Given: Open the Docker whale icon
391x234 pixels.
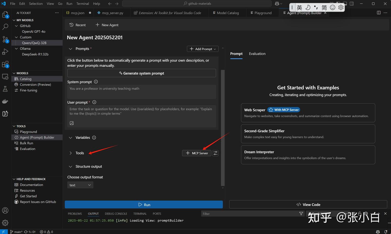Looking at the screenshot, I should coord(5,101).
